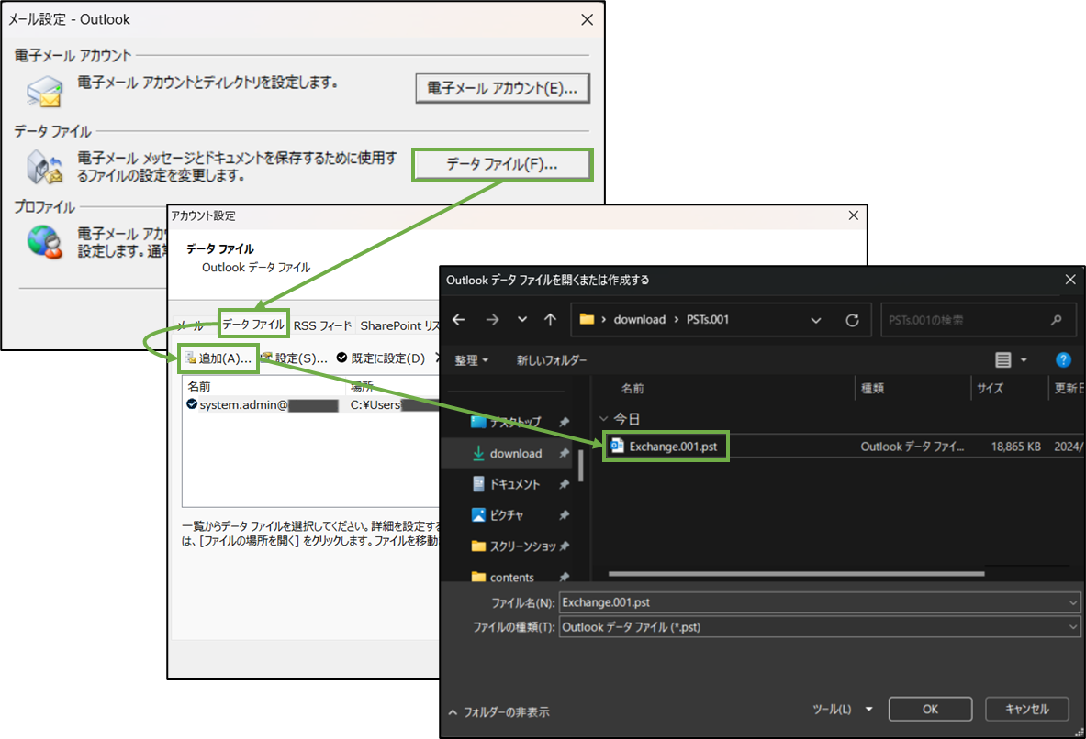
Task: Sort by the サイズ column header
Action: (x=991, y=388)
